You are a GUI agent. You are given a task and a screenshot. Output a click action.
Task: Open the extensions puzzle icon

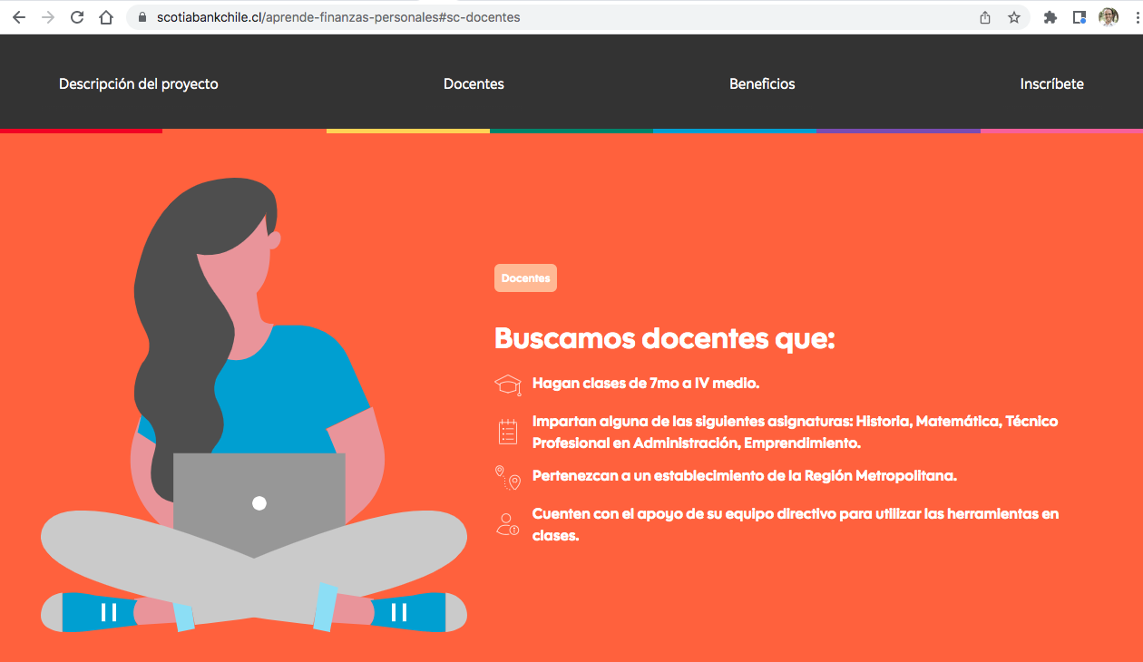click(x=1050, y=17)
